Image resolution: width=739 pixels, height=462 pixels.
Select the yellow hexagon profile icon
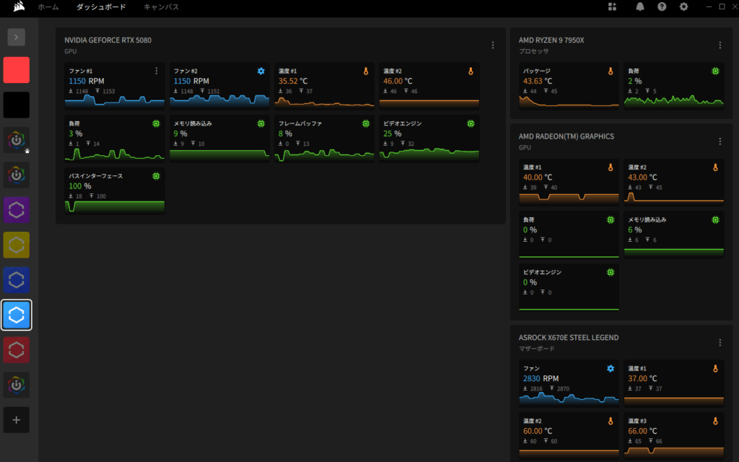tap(17, 245)
